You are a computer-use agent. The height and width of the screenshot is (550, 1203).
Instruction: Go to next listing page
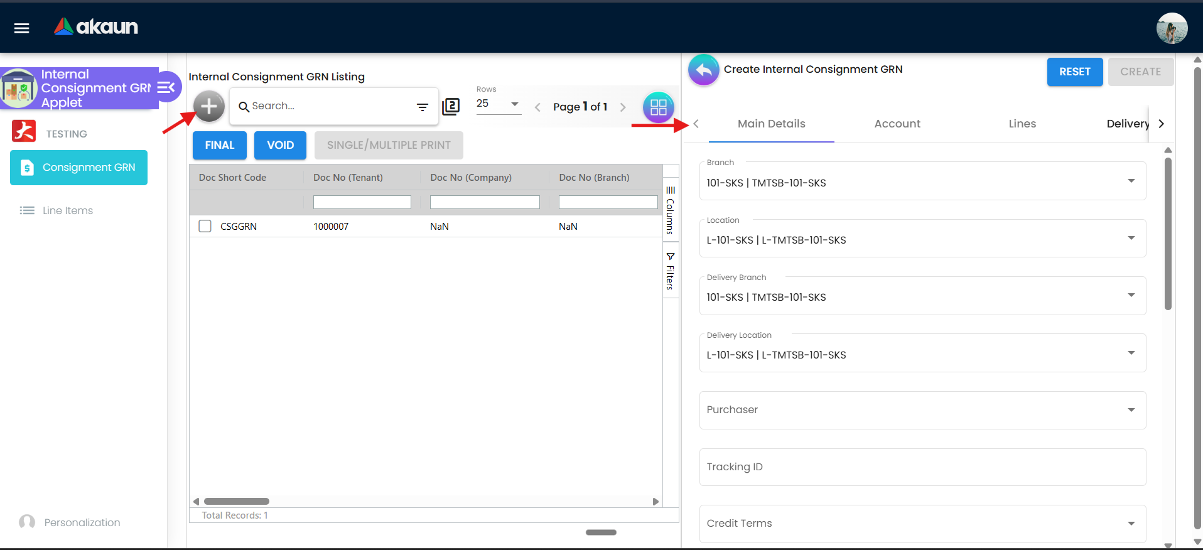coord(623,107)
